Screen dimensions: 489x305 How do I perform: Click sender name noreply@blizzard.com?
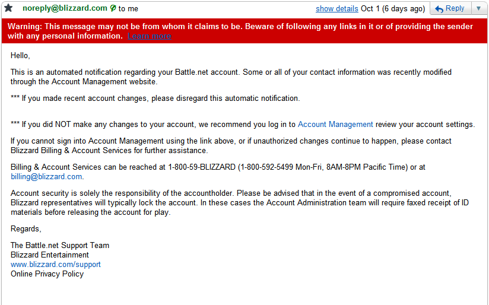65,8
